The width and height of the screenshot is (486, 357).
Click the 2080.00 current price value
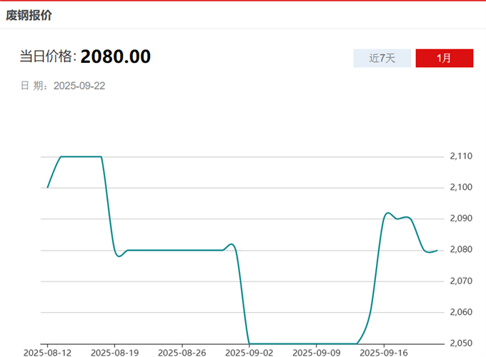click(x=115, y=56)
